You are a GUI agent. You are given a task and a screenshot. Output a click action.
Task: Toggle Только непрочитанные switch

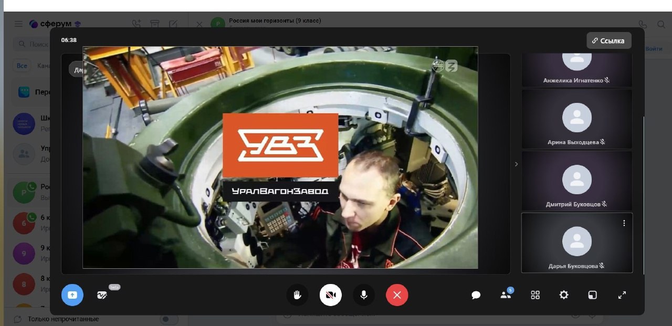point(169,319)
